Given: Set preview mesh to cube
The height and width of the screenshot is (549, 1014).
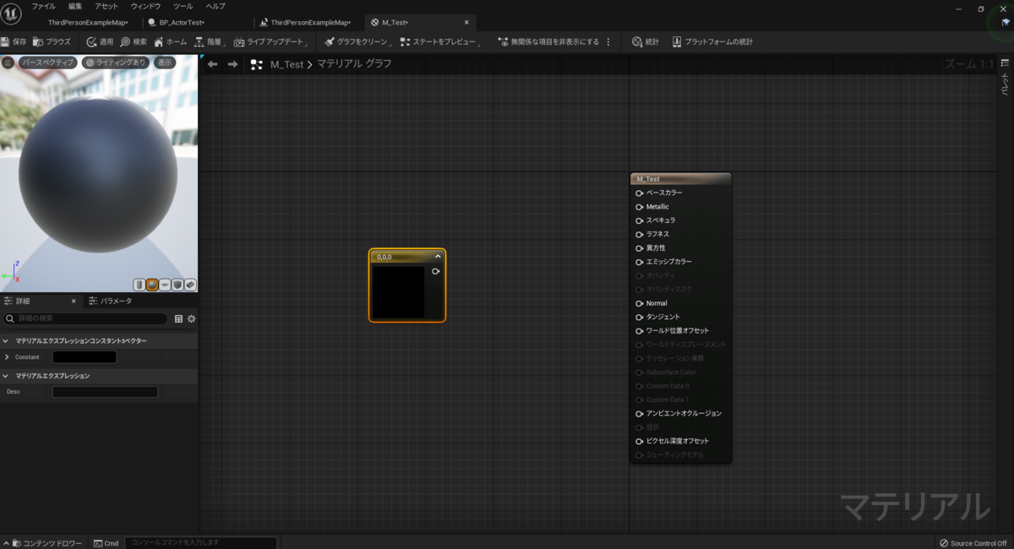Looking at the screenshot, I should coord(177,285).
